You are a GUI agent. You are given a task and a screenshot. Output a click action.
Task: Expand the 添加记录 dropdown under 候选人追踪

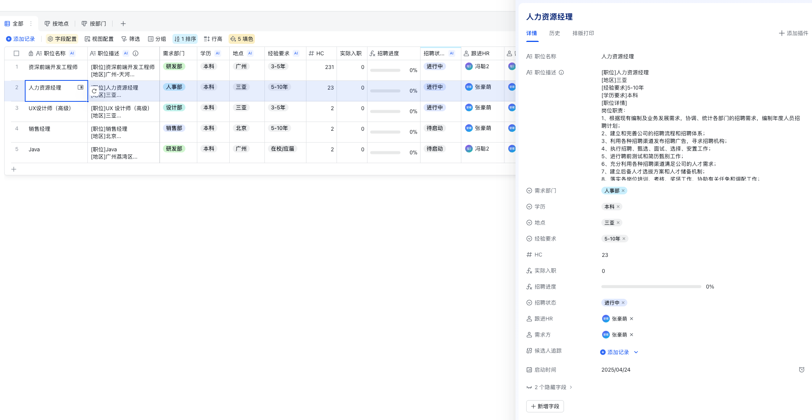tap(636, 352)
